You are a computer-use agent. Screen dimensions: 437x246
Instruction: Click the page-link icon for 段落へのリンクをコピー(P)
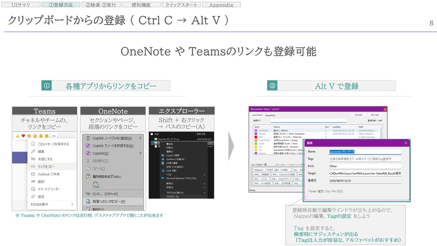88,202
